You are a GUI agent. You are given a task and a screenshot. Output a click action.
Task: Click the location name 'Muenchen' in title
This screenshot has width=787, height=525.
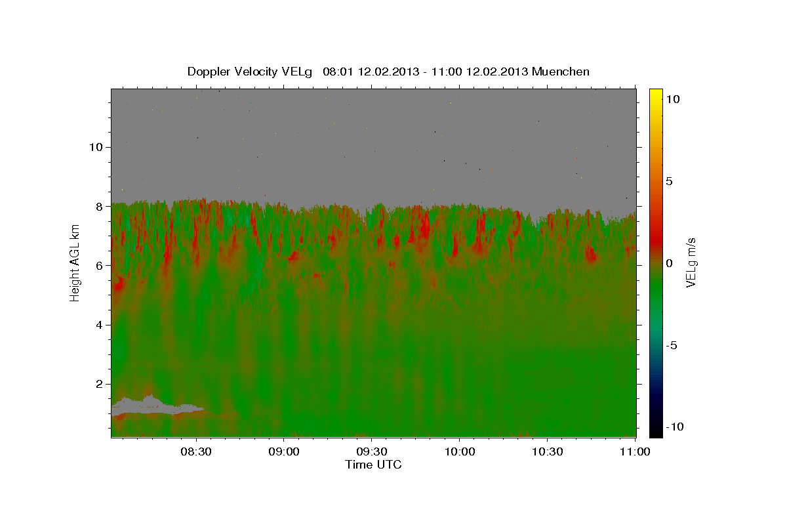point(561,72)
